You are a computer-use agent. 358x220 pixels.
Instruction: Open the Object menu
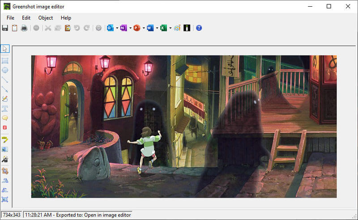click(x=46, y=18)
